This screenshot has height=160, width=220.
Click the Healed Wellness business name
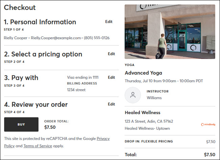142,113
